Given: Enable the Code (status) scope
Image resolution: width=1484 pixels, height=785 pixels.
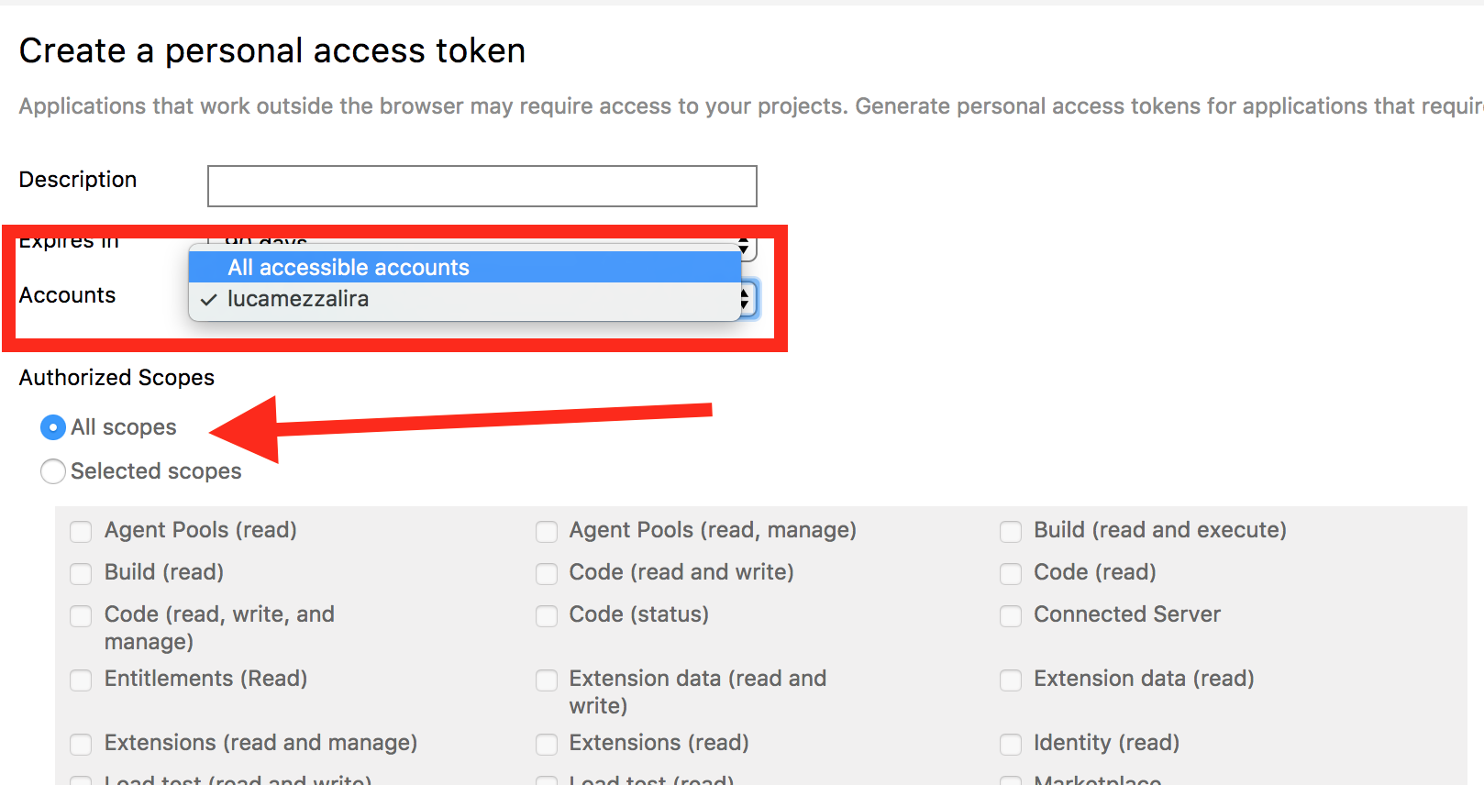Looking at the screenshot, I should tap(547, 615).
